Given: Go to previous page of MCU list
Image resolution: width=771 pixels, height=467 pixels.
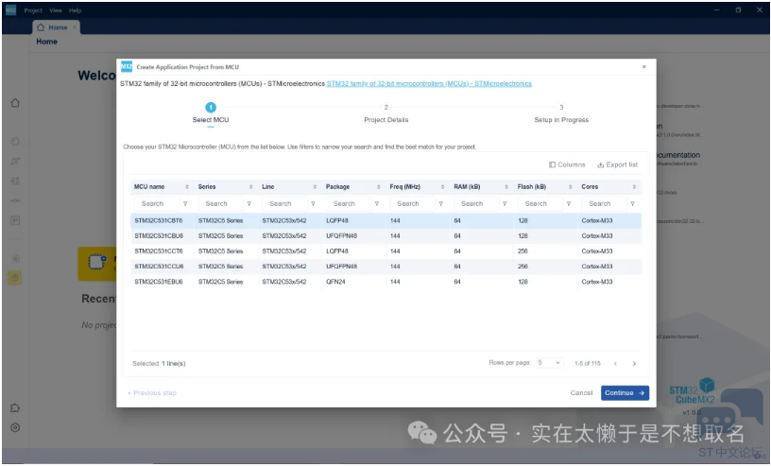Looking at the screenshot, I should 615,364.
